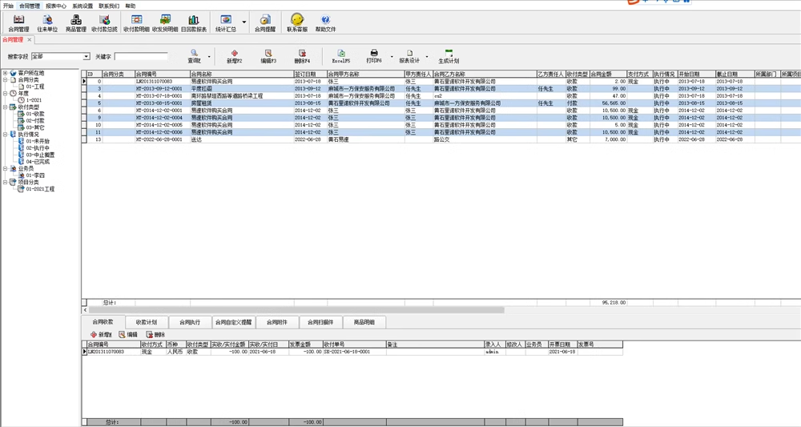Open the 合同管理 menu bar item

[29, 6]
